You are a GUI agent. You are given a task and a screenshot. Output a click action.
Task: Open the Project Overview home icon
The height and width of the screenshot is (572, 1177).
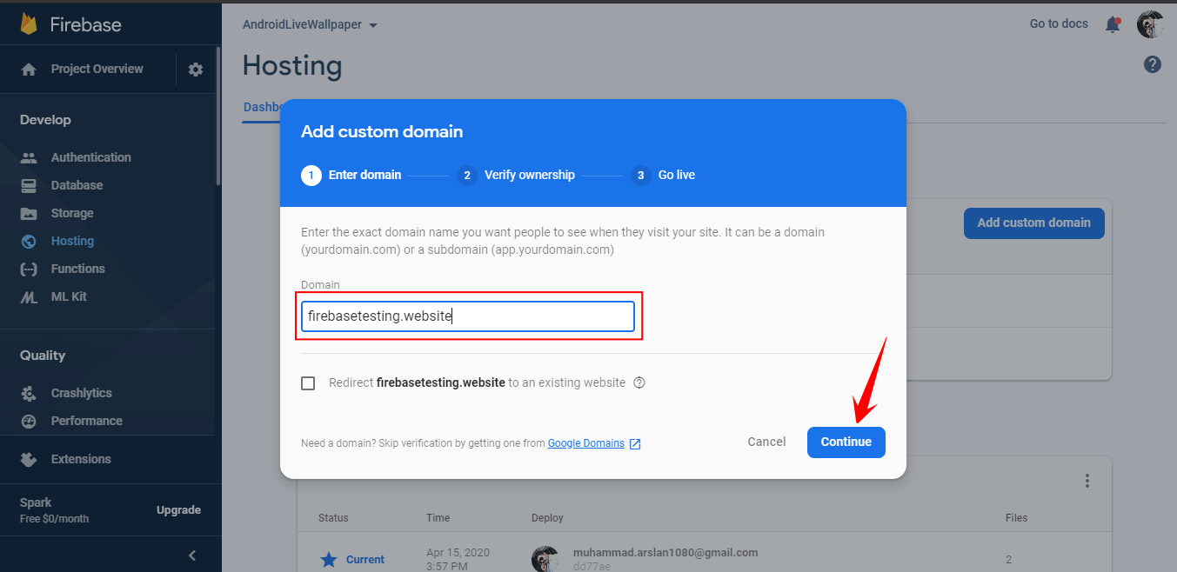pyautogui.click(x=29, y=70)
